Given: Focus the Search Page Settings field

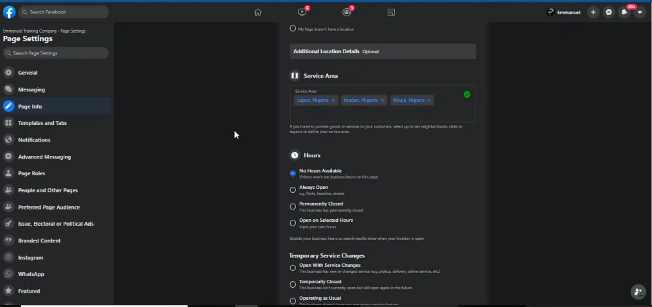Looking at the screenshot, I should (56, 53).
